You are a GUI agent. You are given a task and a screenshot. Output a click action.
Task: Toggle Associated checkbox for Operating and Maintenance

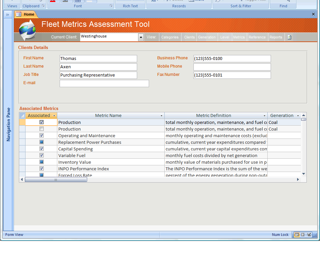[x=41, y=136]
